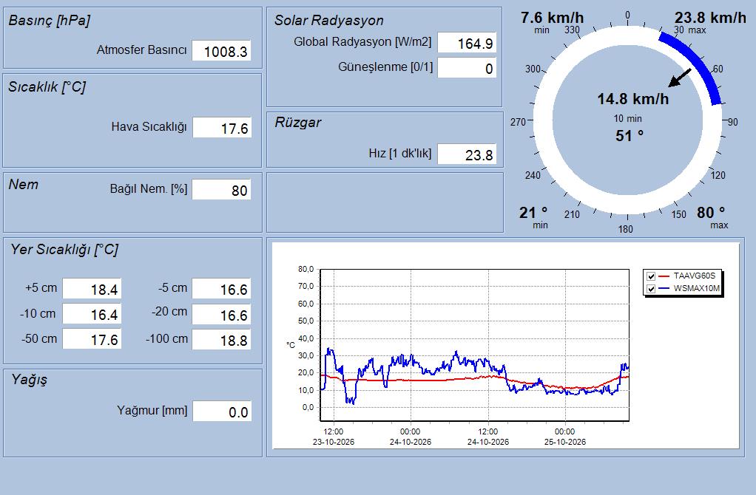Click the "23.8 km/h" maximum wind speed
756x495 pixels.
click(x=710, y=18)
